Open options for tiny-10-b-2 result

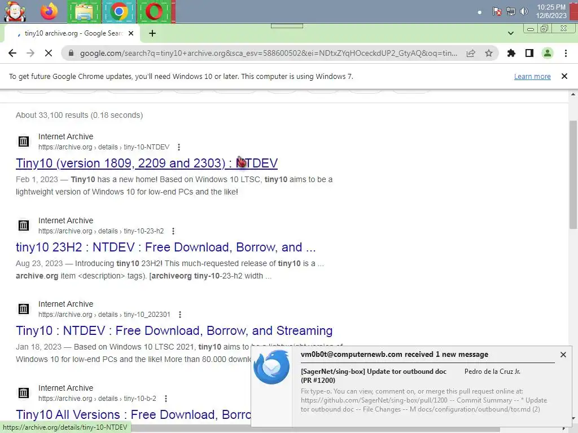(166, 399)
